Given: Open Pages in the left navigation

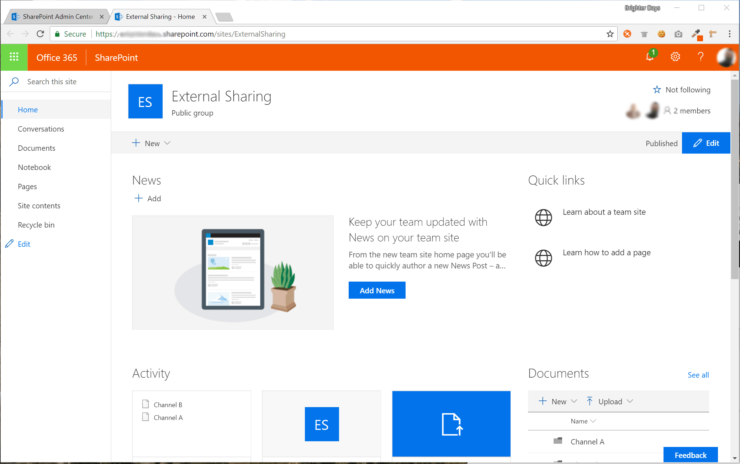Looking at the screenshot, I should click(x=27, y=186).
